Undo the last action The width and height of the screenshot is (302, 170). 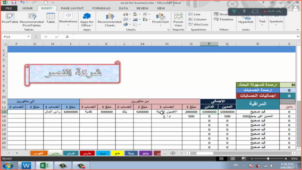point(22,2)
